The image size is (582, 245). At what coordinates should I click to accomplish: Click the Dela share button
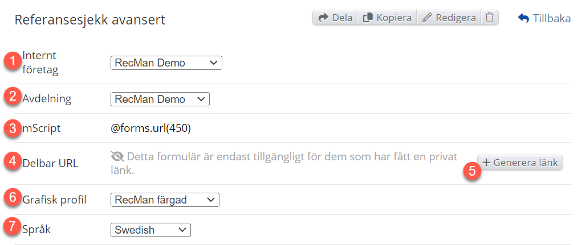tap(335, 18)
